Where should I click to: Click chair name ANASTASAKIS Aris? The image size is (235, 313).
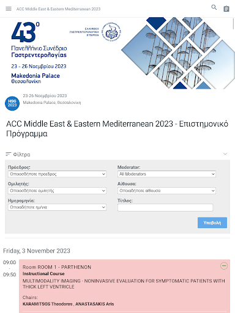(95, 304)
